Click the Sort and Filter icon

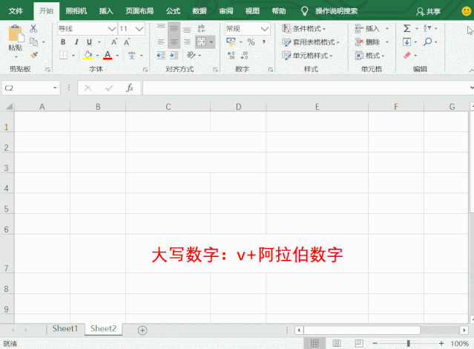427,28
